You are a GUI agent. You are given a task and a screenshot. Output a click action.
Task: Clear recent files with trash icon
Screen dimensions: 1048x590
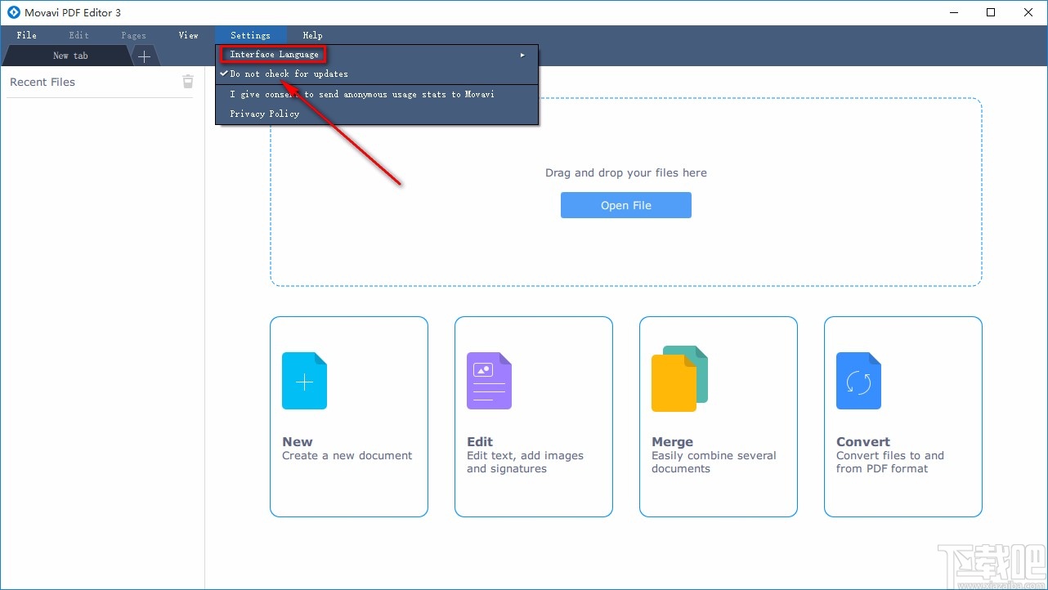point(188,81)
